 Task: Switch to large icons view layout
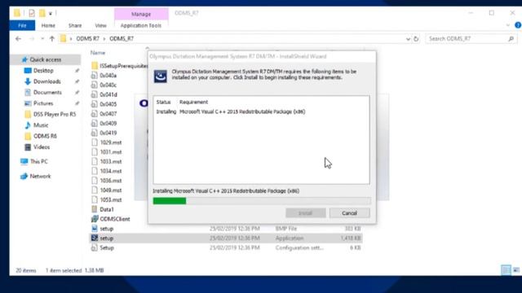516,270
